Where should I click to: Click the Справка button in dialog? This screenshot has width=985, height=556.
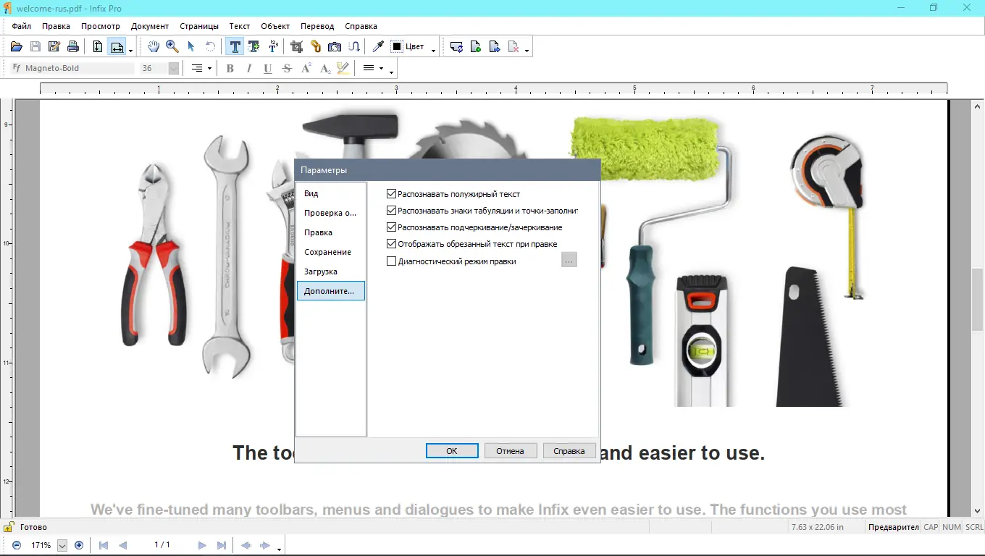pyautogui.click(x=569, y=450)
